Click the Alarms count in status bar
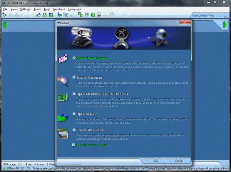 42,164
